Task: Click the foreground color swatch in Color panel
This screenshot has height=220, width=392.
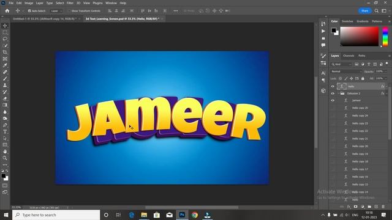Action: coord(333,31)
